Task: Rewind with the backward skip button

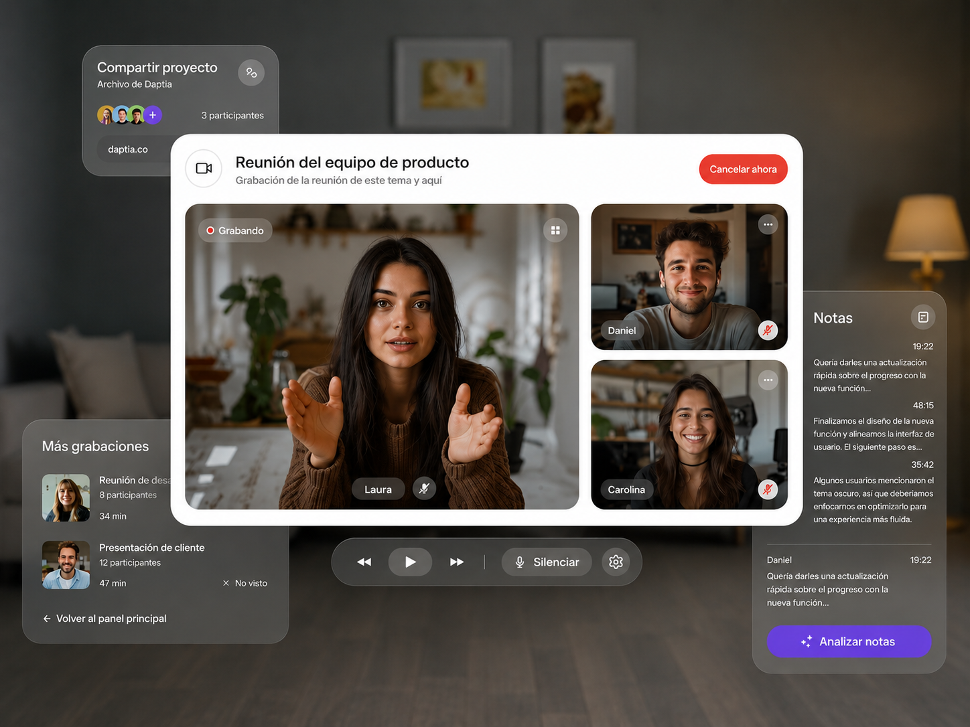Action: [x=364, y=562]
